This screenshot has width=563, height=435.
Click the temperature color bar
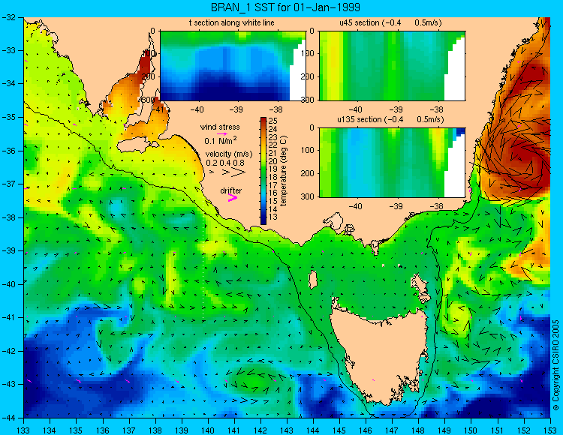click(263, 171)
